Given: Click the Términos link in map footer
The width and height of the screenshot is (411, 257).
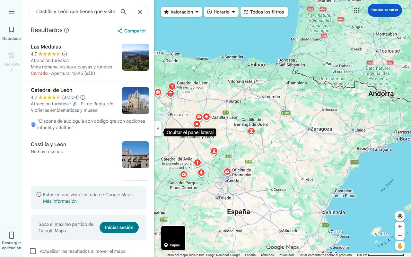Looking at the screenshot, I should 267,255.
